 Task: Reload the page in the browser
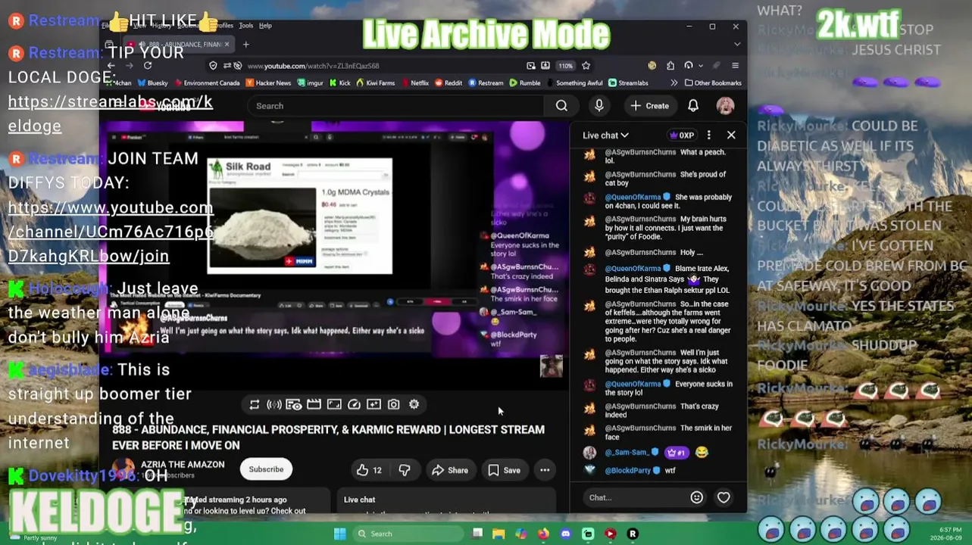click(148, 66)
